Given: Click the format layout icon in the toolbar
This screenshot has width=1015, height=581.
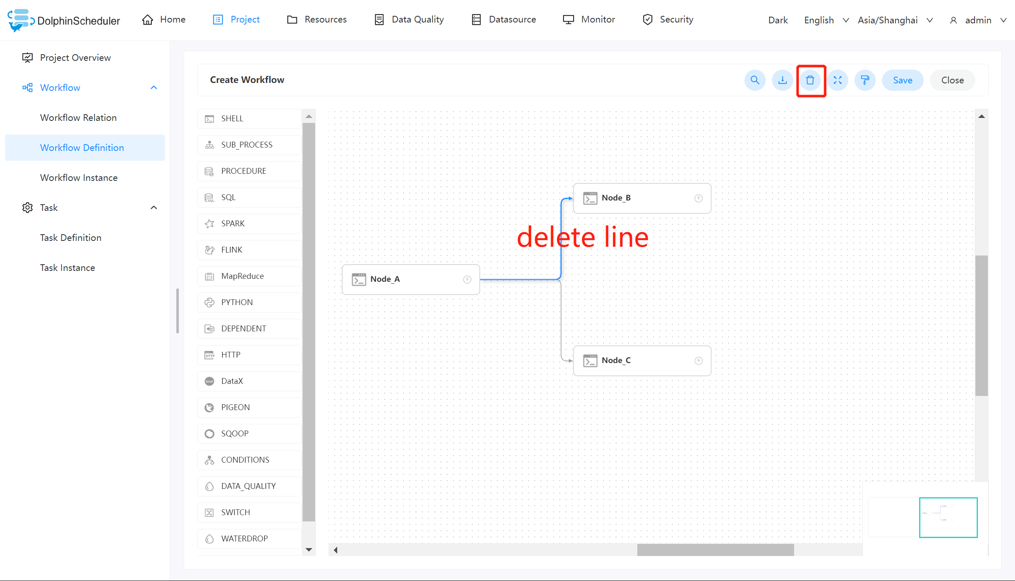Looking at the screenshot, I should click(865, 80).
